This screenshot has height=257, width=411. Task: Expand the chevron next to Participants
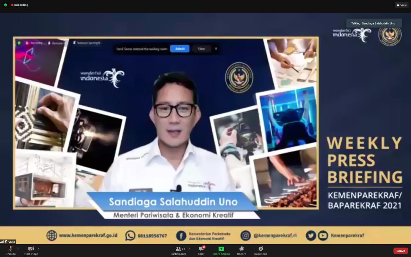tap(189, 249)
